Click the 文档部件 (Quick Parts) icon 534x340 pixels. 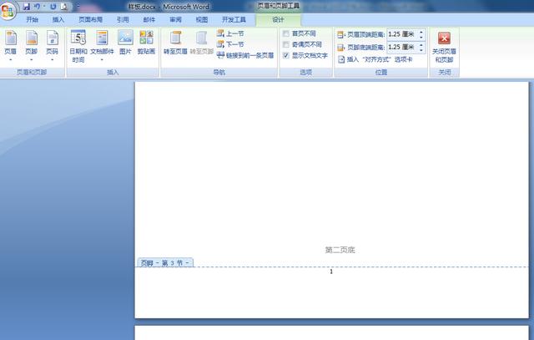[x=102, y=38]
